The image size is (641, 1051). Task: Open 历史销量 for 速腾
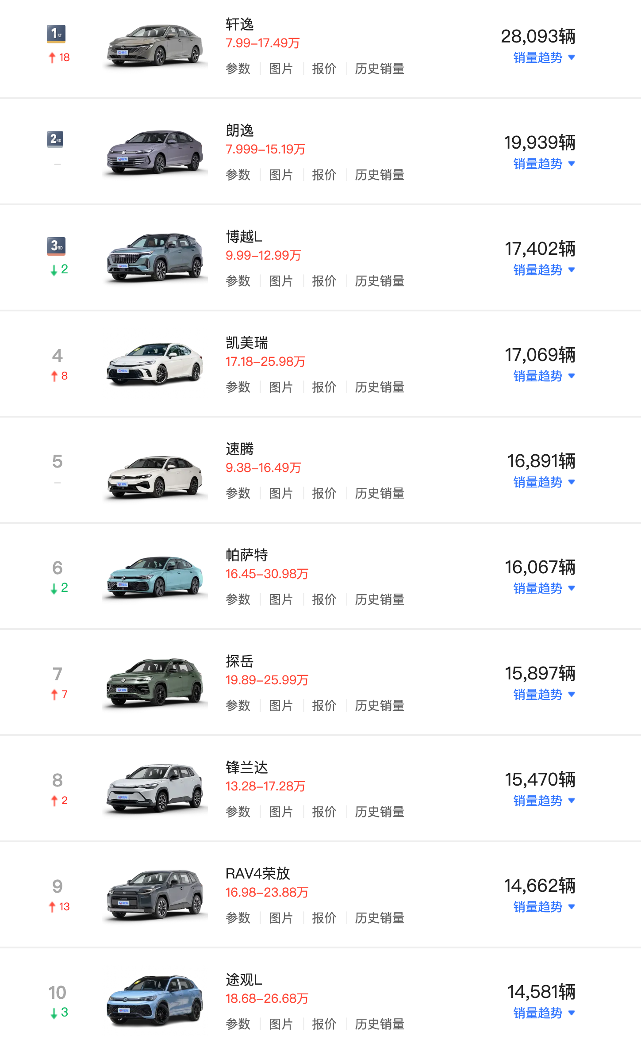click(380, 493)
